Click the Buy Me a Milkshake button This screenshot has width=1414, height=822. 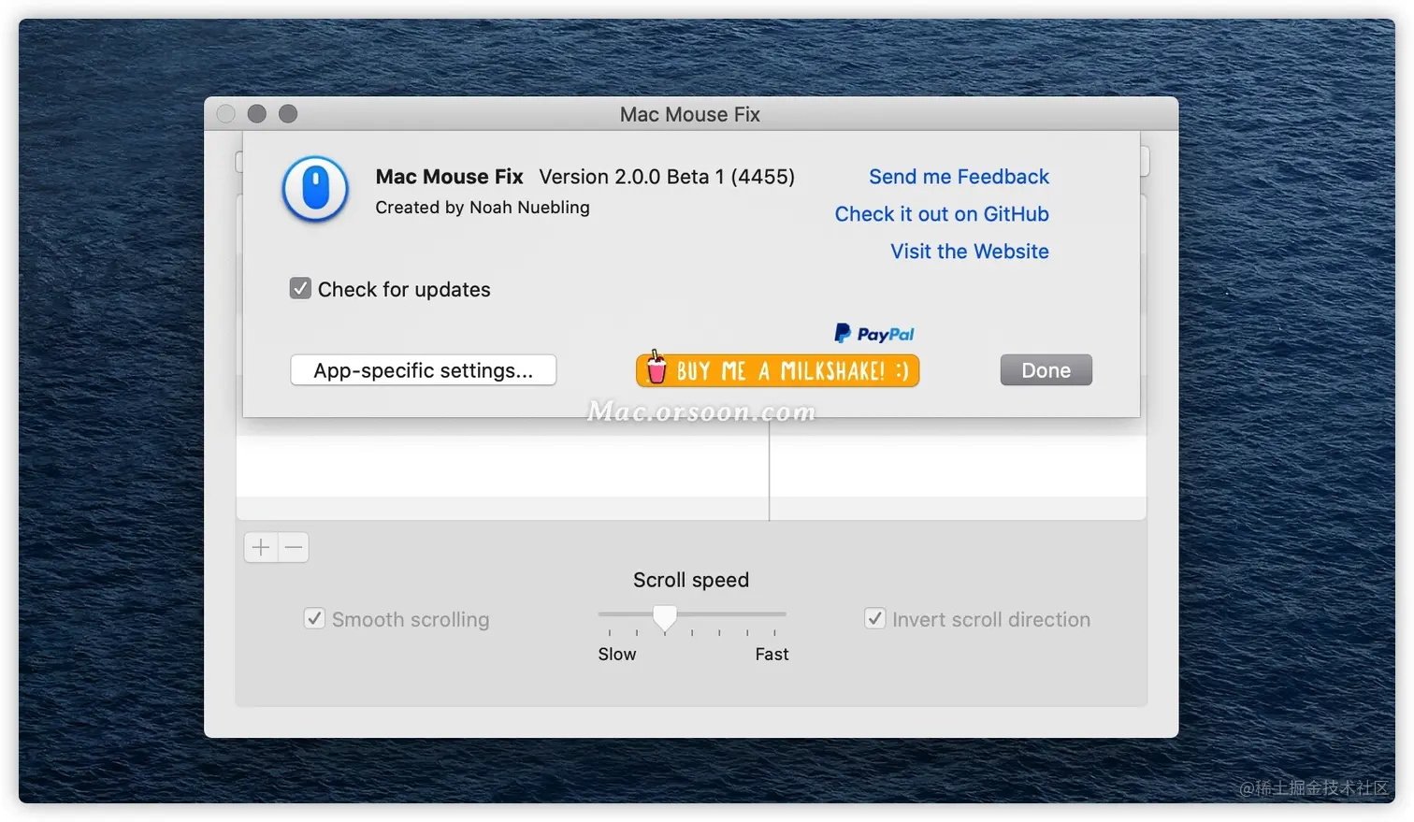778,370
